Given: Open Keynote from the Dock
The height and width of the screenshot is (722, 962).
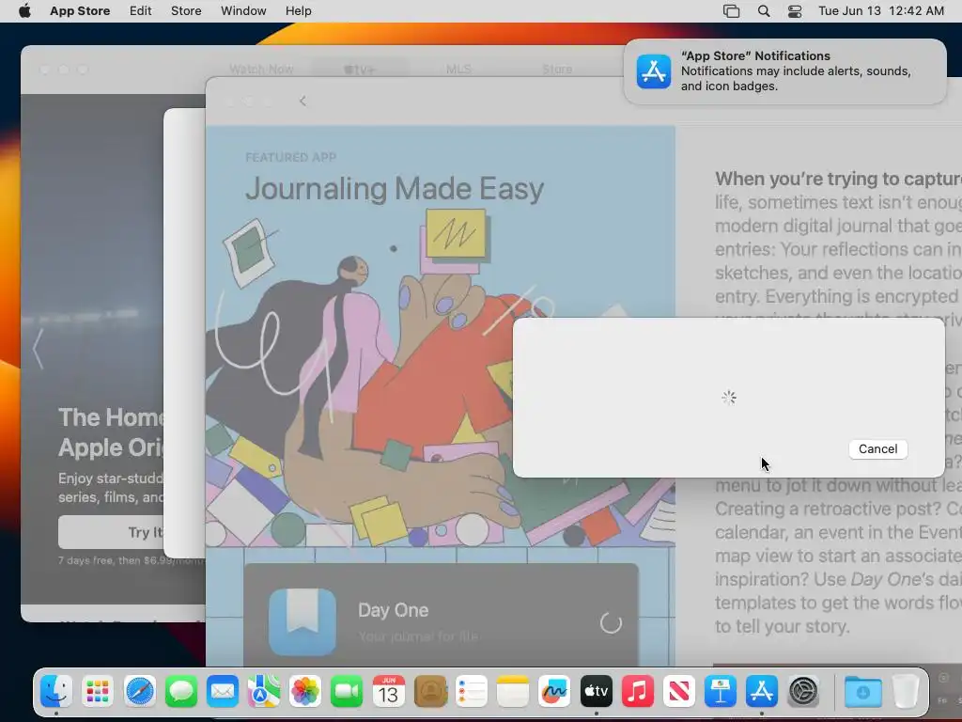Looking at the screenshot, I should (721, 692).
